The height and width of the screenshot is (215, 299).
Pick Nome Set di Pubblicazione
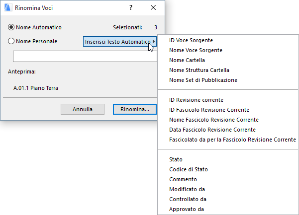click(x=203, y=80)
